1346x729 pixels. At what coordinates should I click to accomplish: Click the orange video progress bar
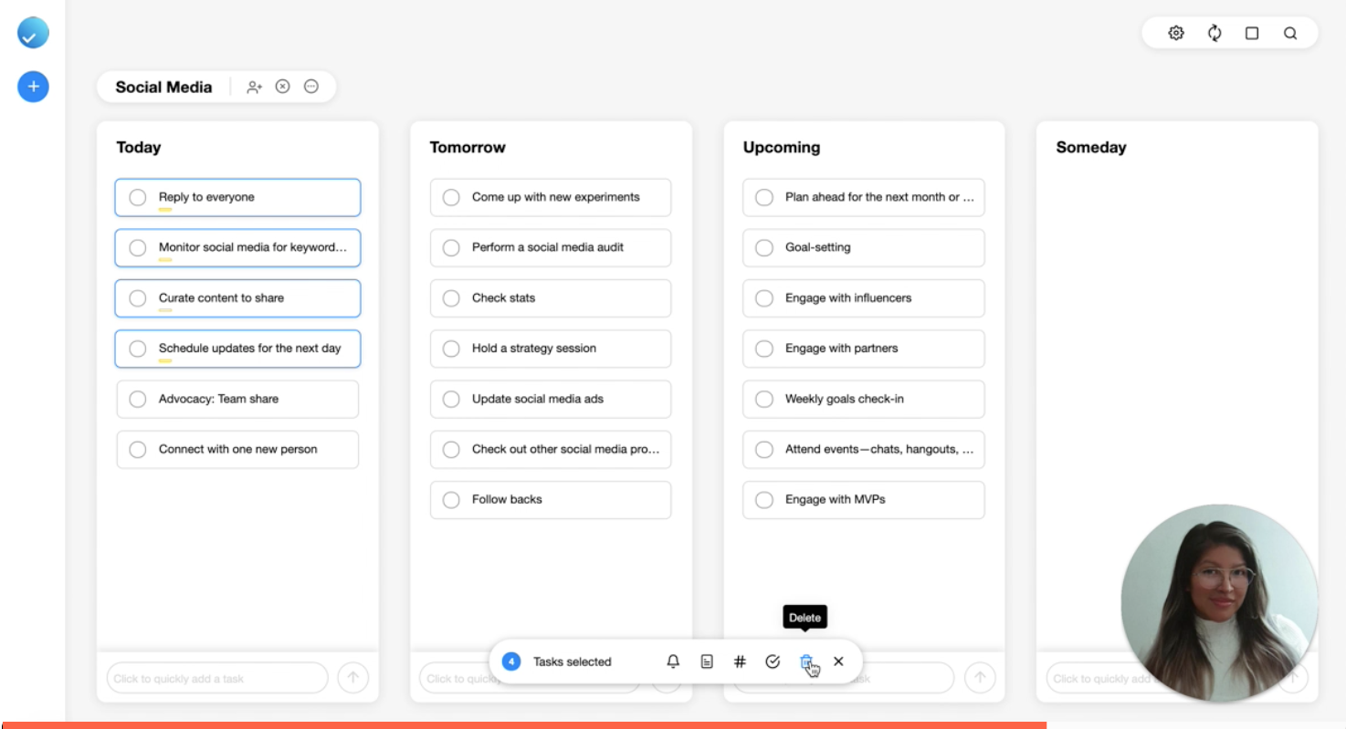pyautogui.click(x=524, y=725)
